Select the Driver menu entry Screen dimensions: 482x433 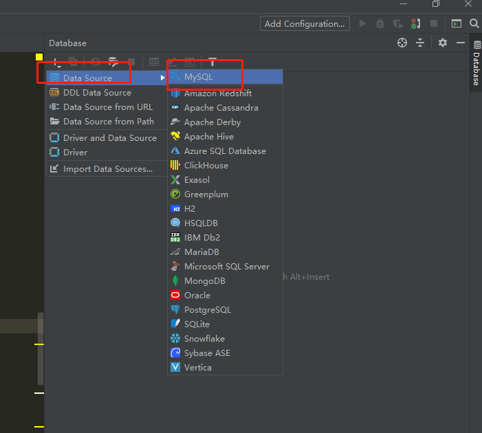tap(107, 153)
